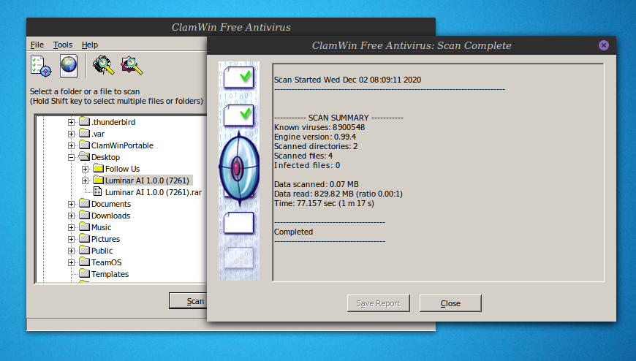Open the Tools menu
The height and width of the screenshot is (361, 636).
click(62, 45)
